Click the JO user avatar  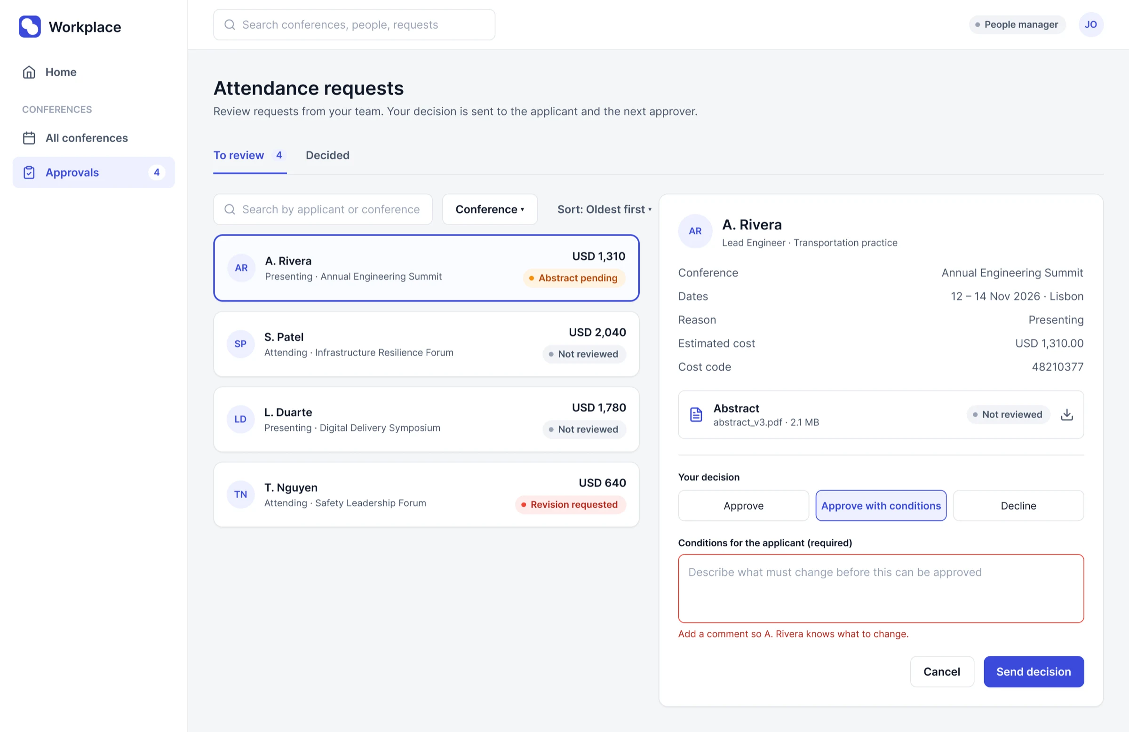point(1090,24)
